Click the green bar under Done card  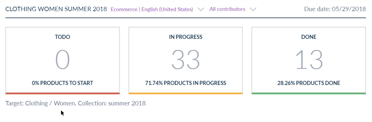pos(309,93)
